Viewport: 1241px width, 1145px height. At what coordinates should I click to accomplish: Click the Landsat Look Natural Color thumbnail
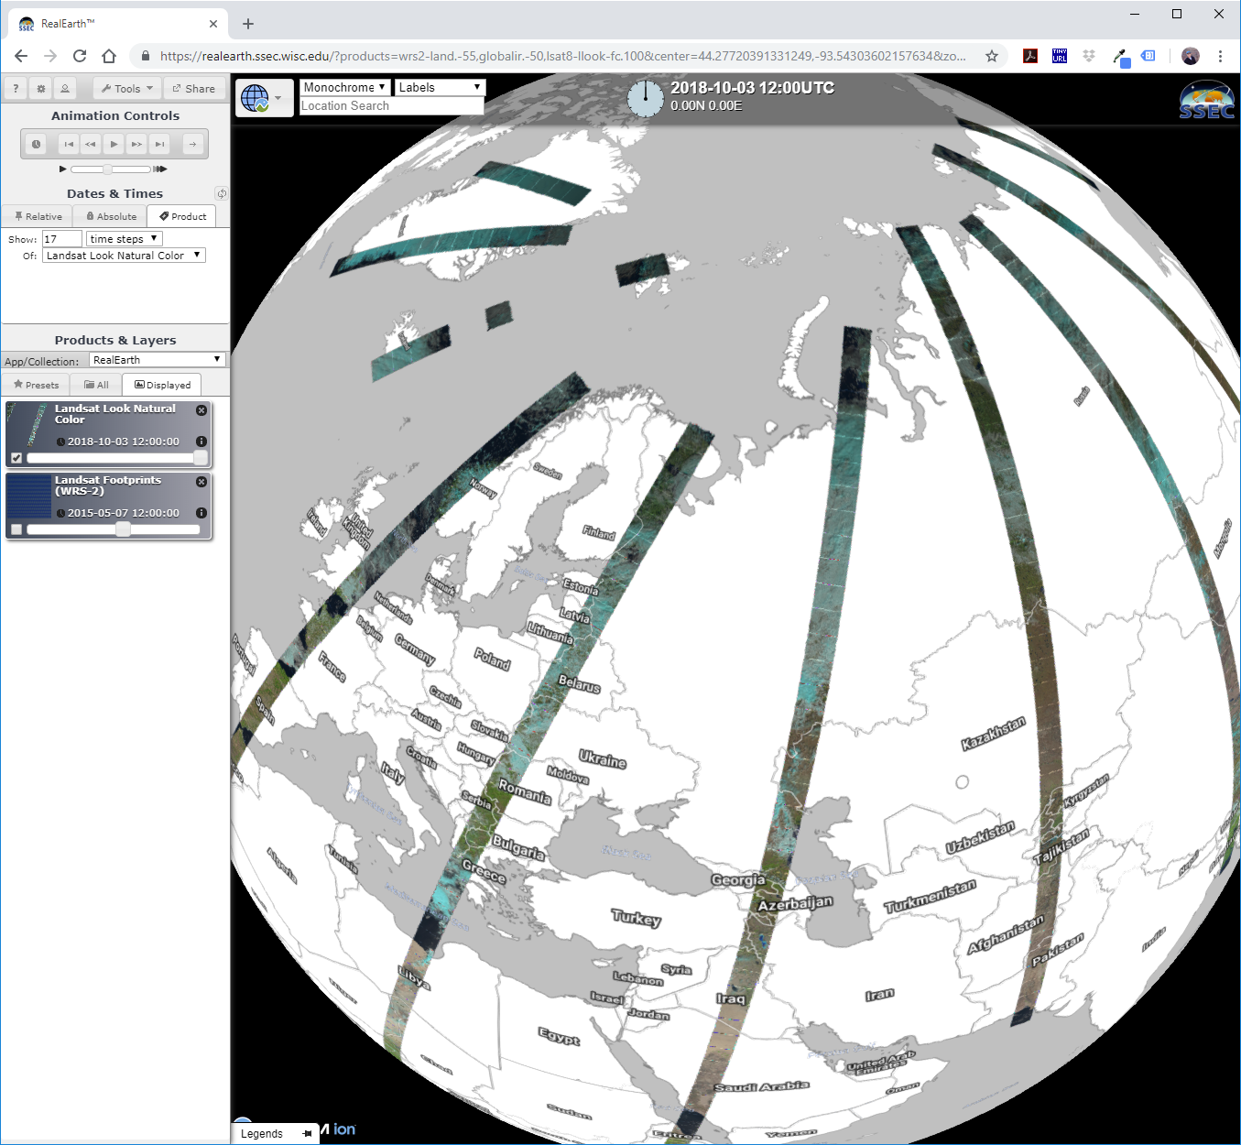coord(27,425)
